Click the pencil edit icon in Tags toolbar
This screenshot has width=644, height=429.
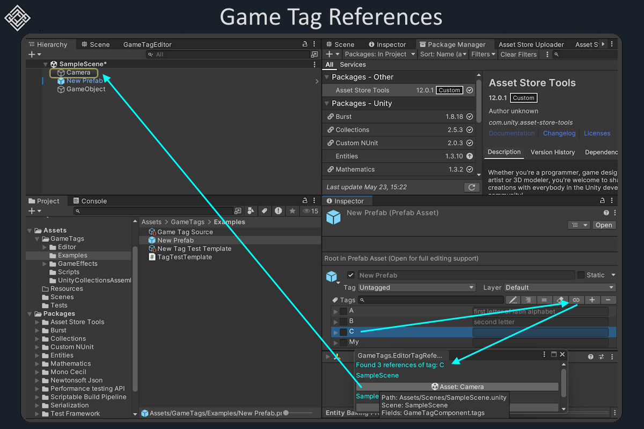(513, 300)
